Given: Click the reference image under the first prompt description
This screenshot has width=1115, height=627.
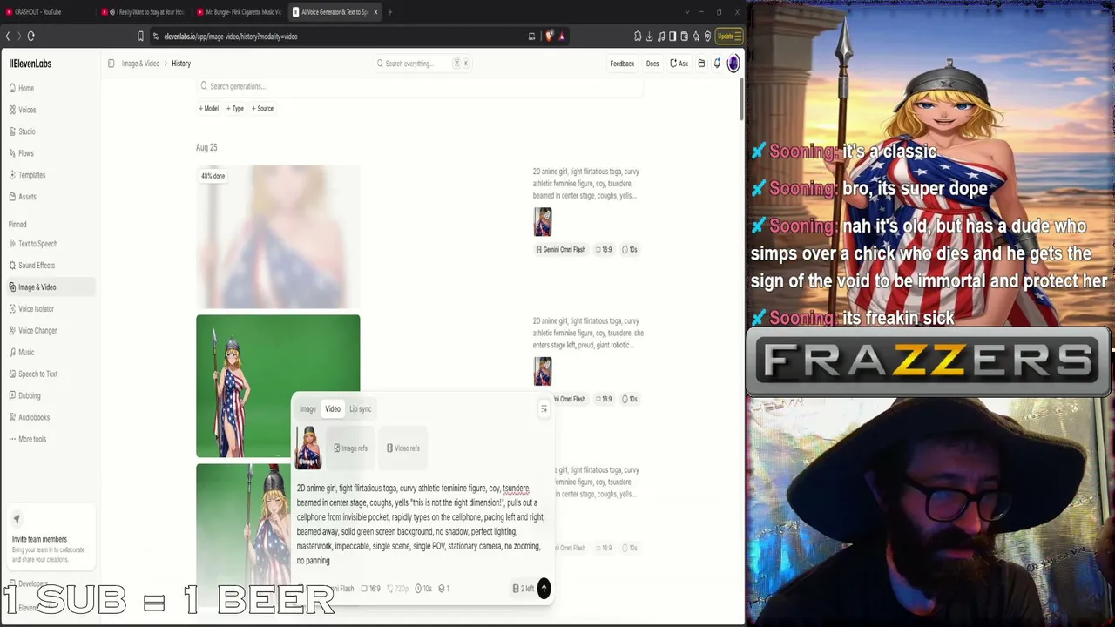Looking at the screenshot, I should click(543, 222).
